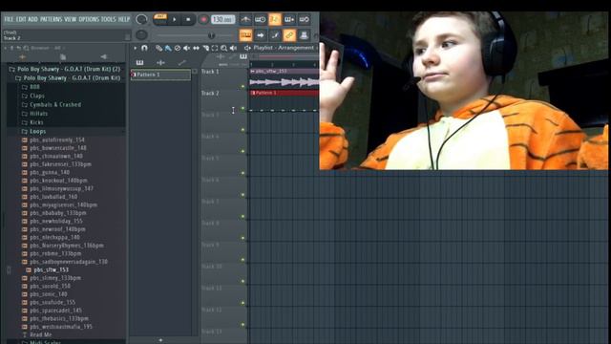Click the browser search magnifier icon
Screen dimensions: 611x344
26,48
